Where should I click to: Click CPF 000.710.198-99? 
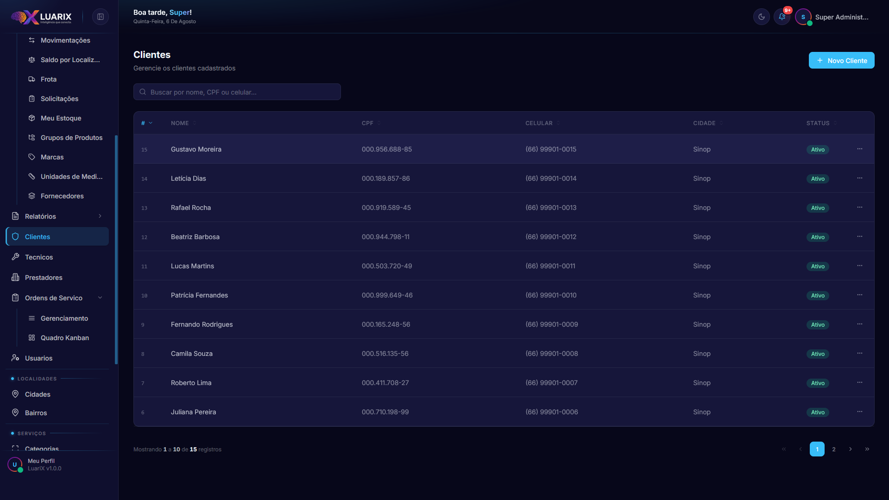coord(385,412)
